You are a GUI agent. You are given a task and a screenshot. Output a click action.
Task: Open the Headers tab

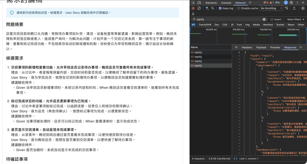point(247,47)
